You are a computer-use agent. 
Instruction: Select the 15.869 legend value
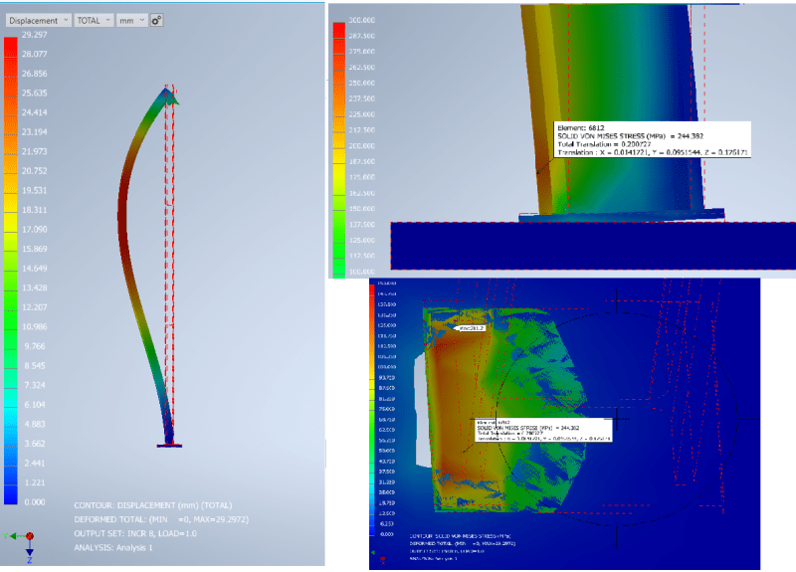coord(34,249)
